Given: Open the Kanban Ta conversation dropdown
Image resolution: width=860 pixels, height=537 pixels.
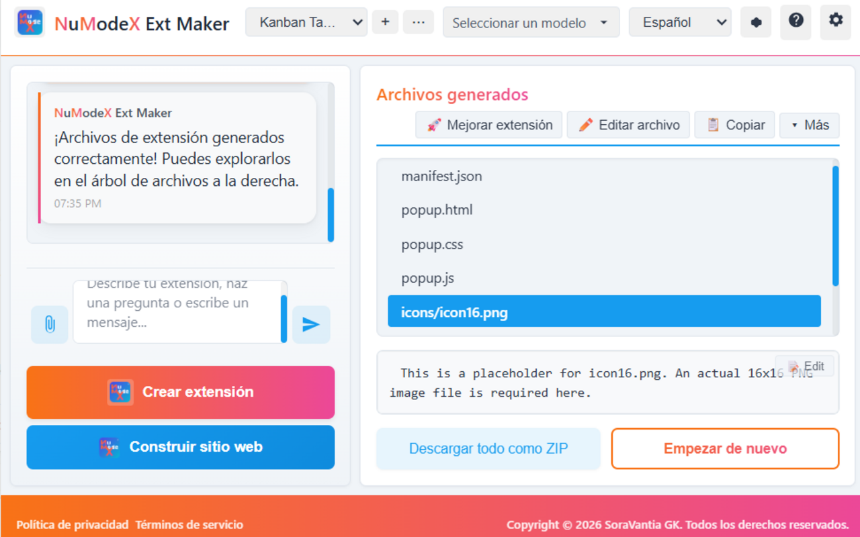Looking at the screenshot, I should point(306,21).
